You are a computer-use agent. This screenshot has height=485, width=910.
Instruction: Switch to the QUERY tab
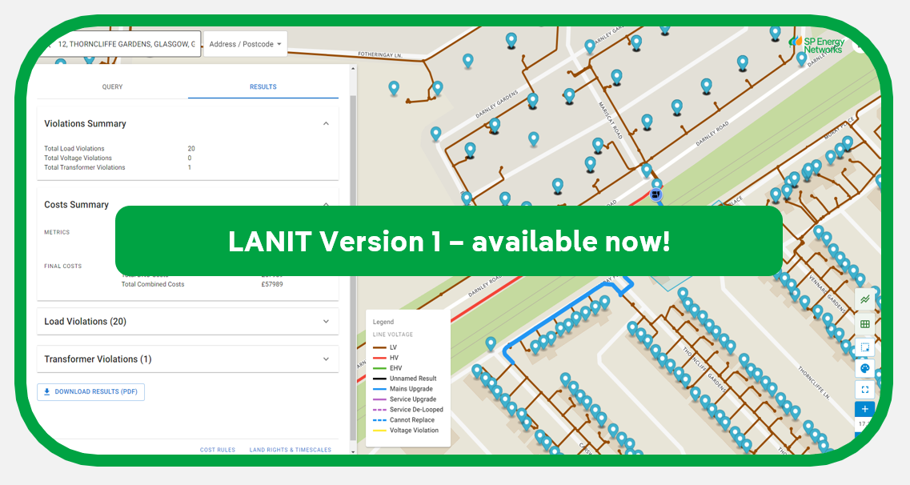tap(113, 86)
